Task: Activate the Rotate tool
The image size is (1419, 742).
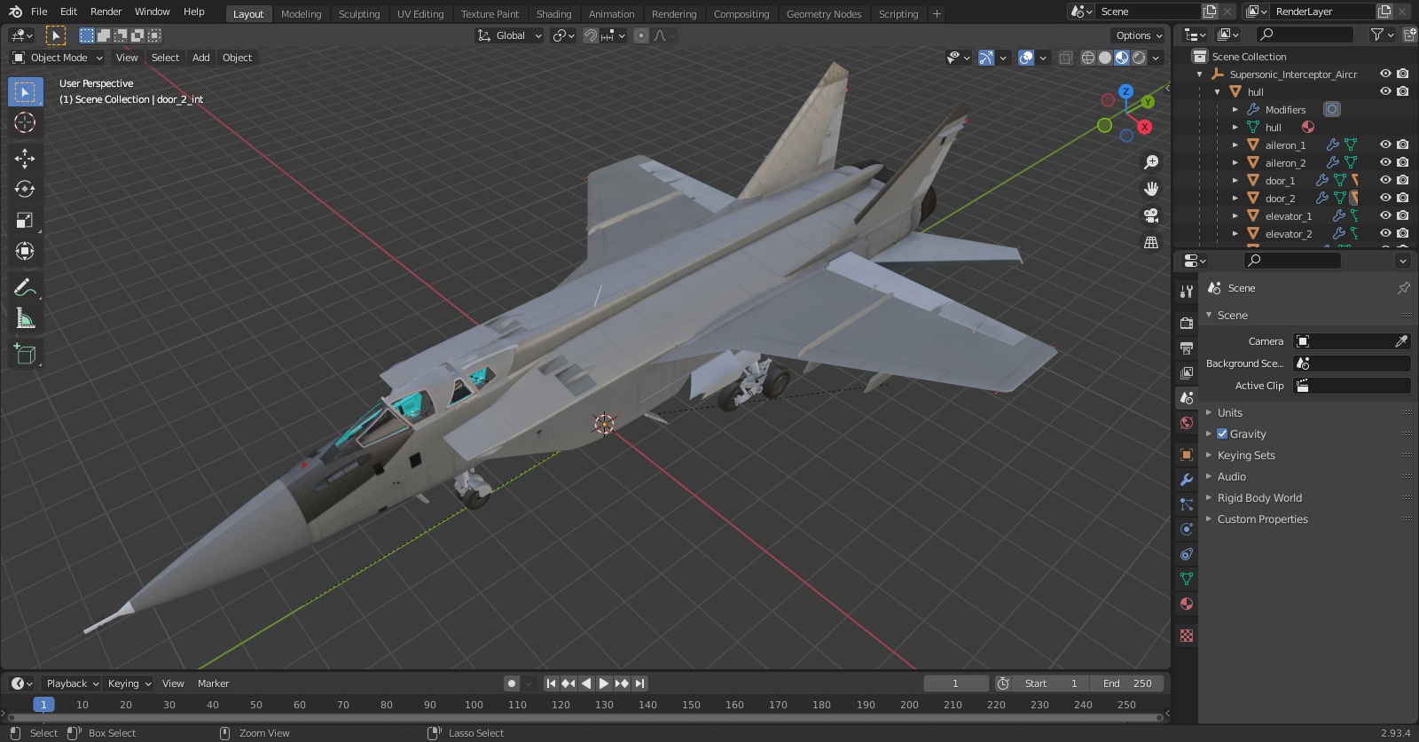Action: (x=25, y=189)
